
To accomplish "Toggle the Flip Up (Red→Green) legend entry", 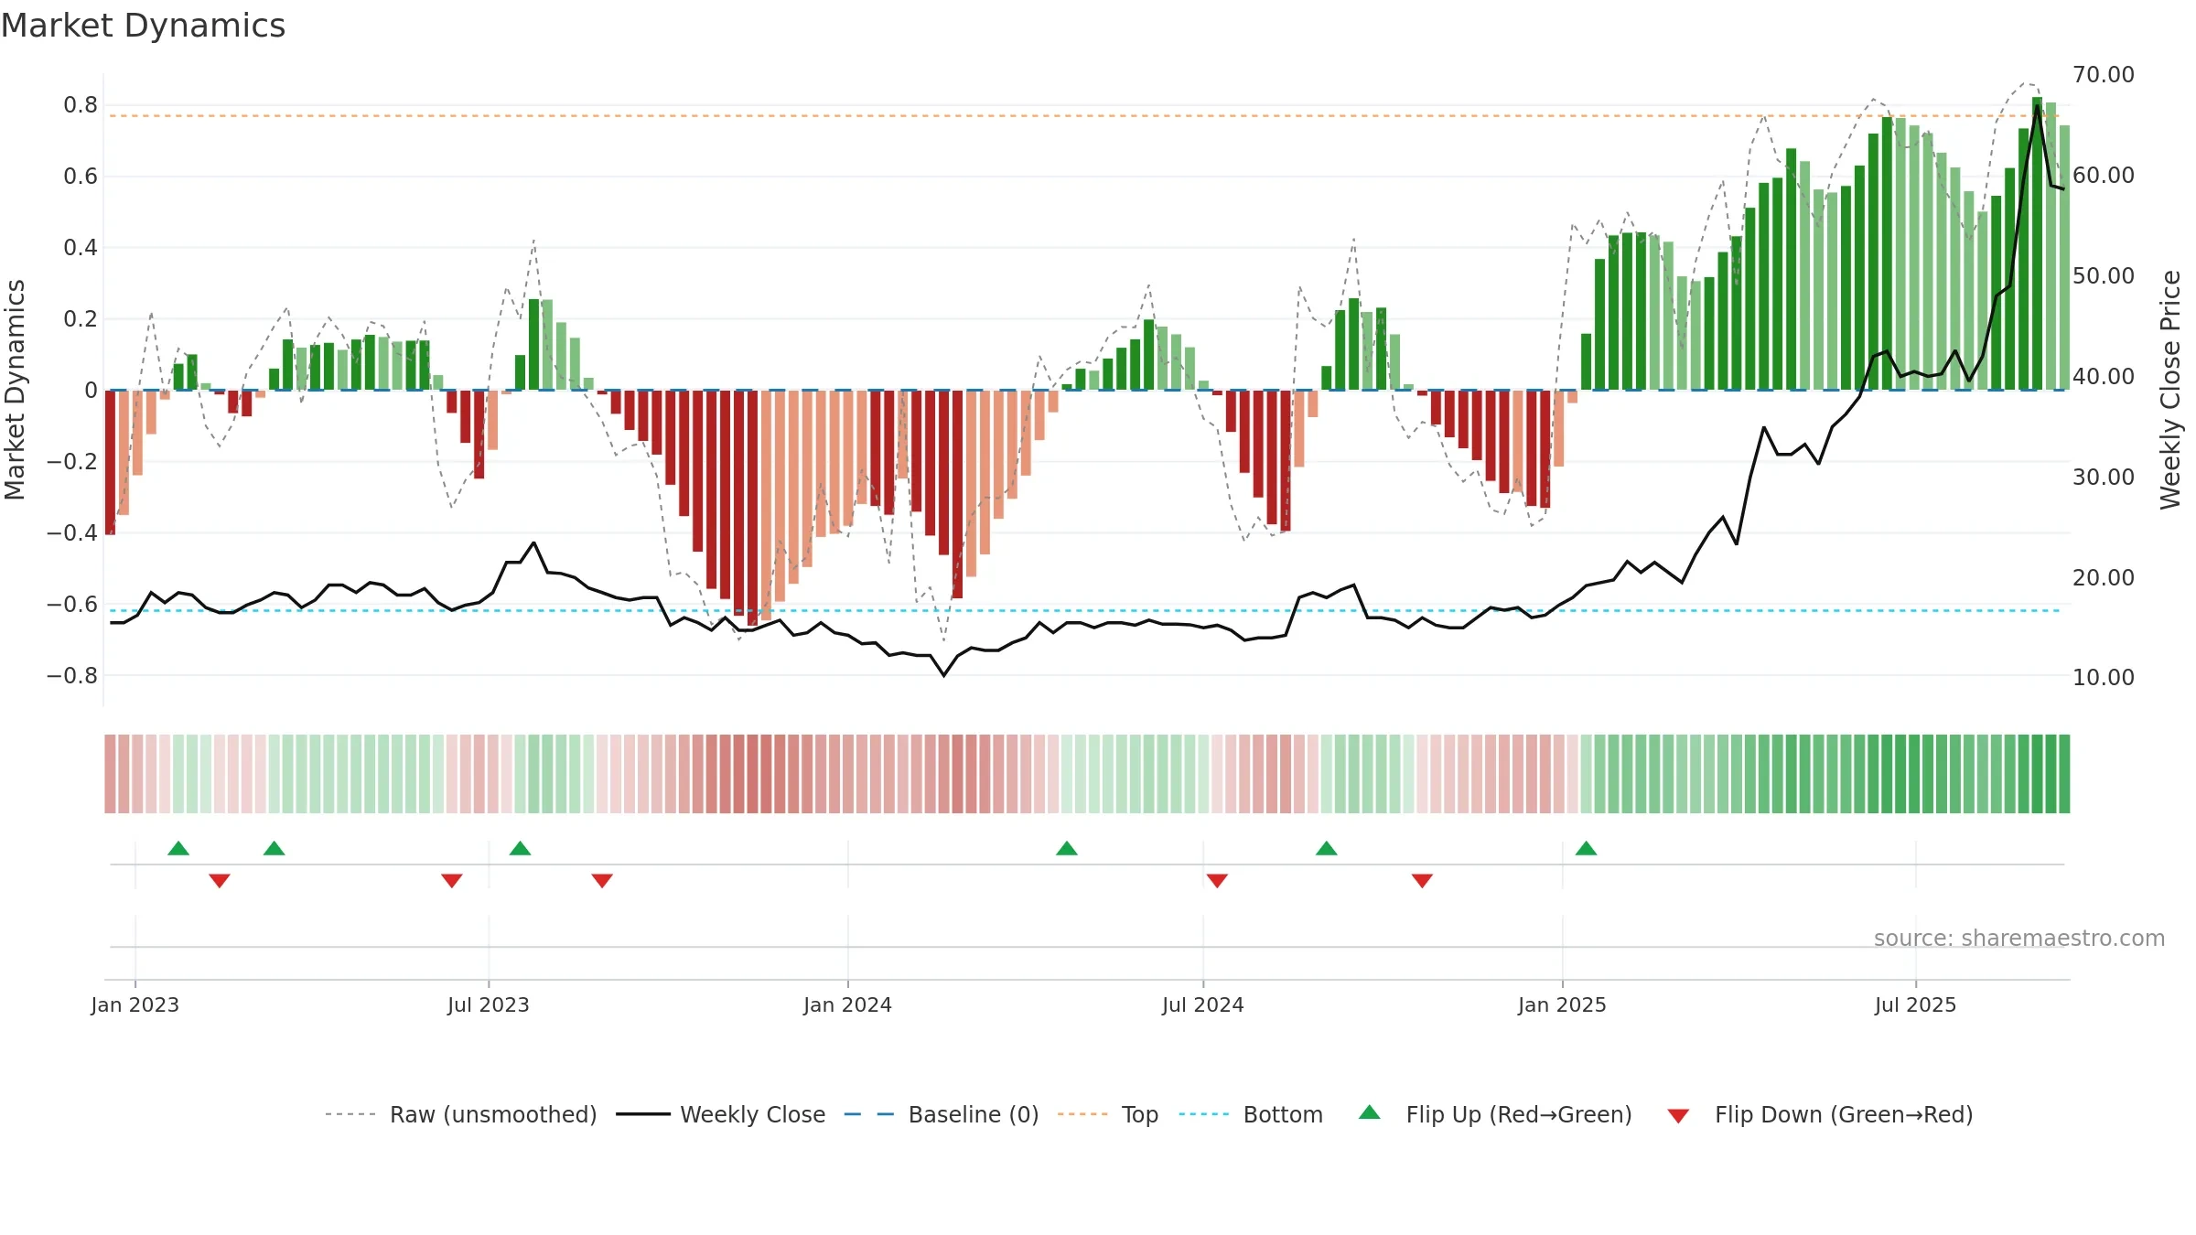I will [1495, 1114].
